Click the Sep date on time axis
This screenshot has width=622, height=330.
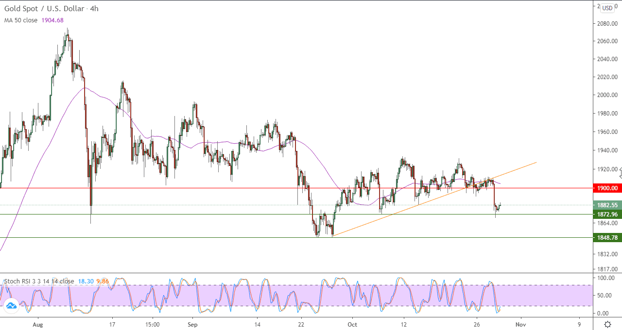[192, 324]
